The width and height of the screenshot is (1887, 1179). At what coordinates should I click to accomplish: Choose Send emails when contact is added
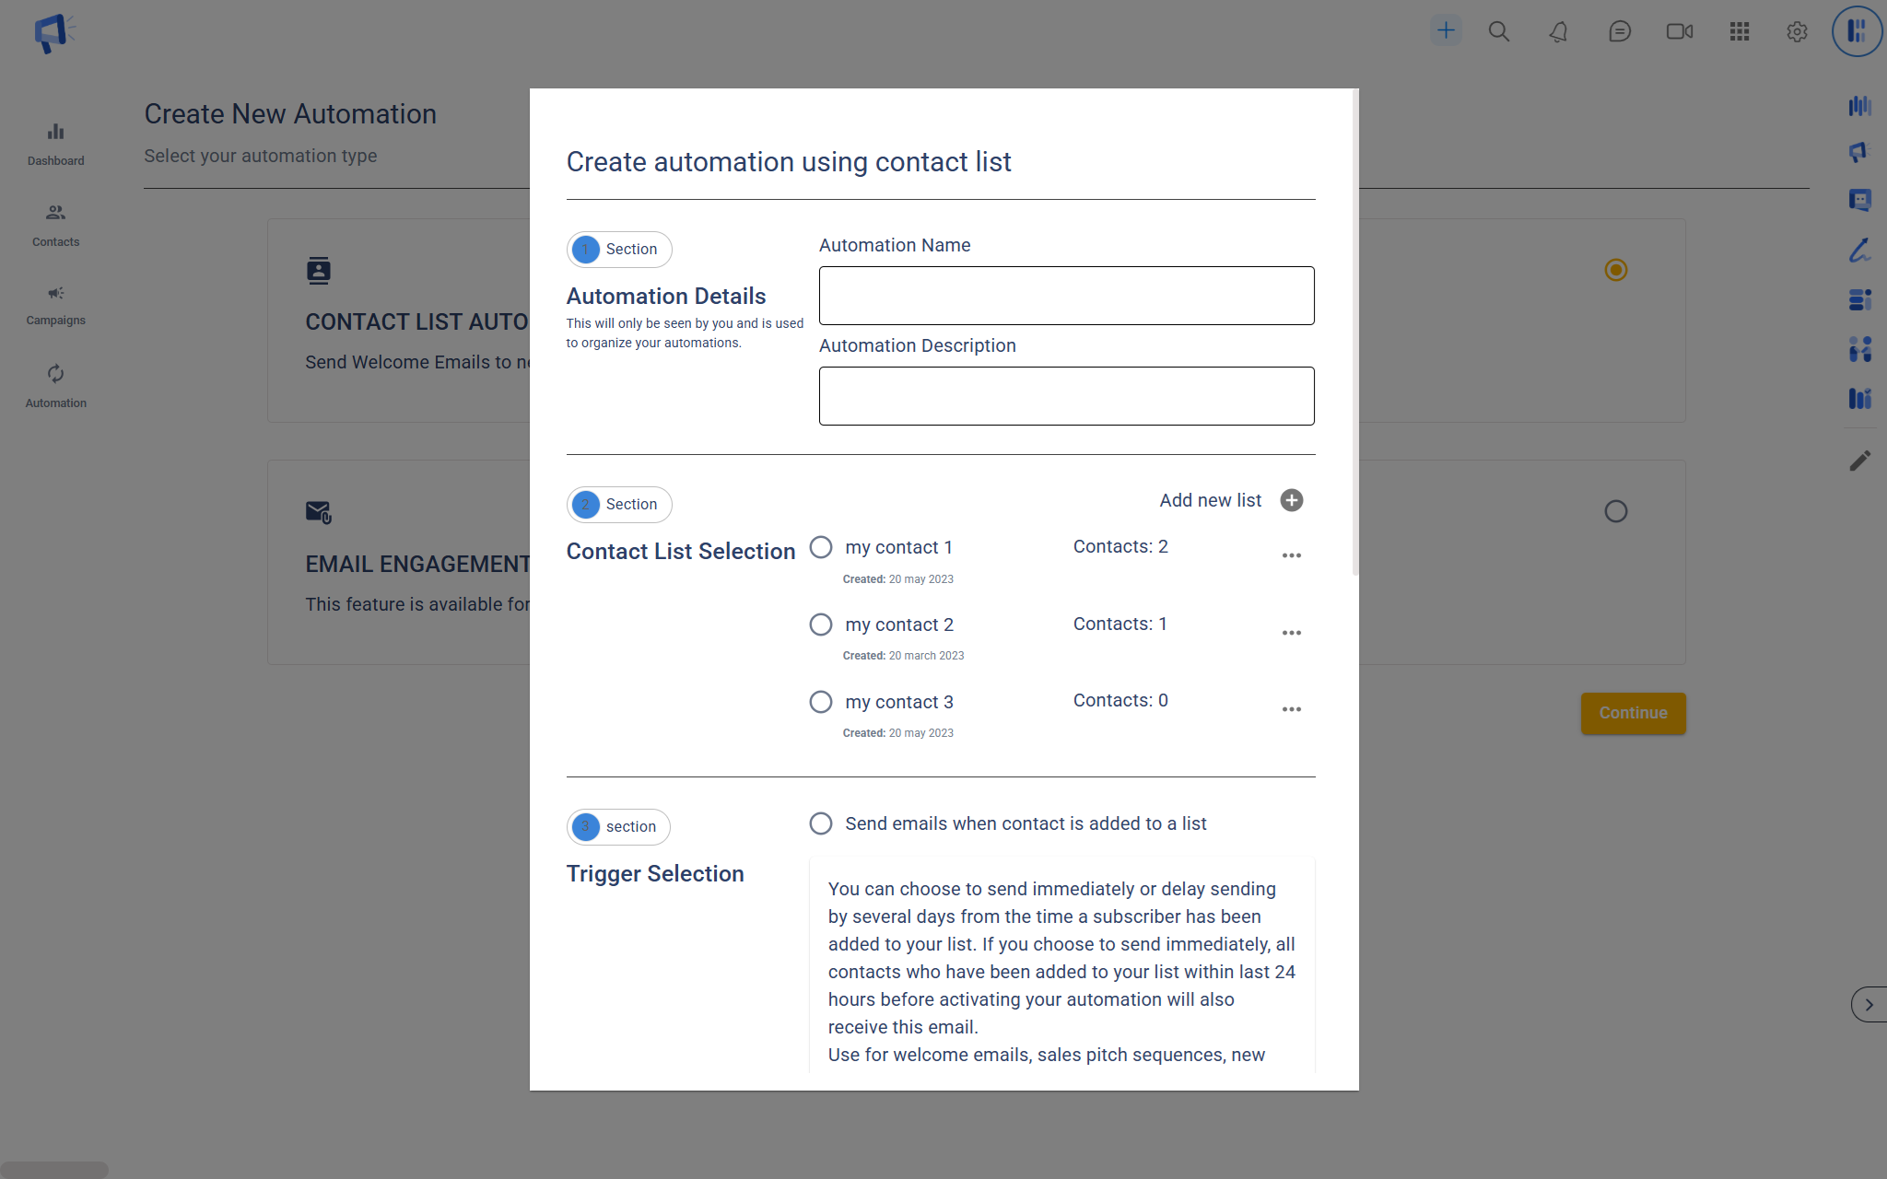coord(821,823)
